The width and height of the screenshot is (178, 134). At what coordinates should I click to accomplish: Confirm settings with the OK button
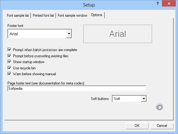[x=137, y=126]
